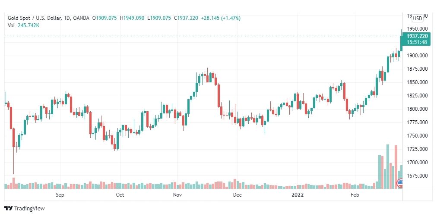Click the tallest green volume bar
Screen dimensions: 437x216
click(x=388, y=167)
